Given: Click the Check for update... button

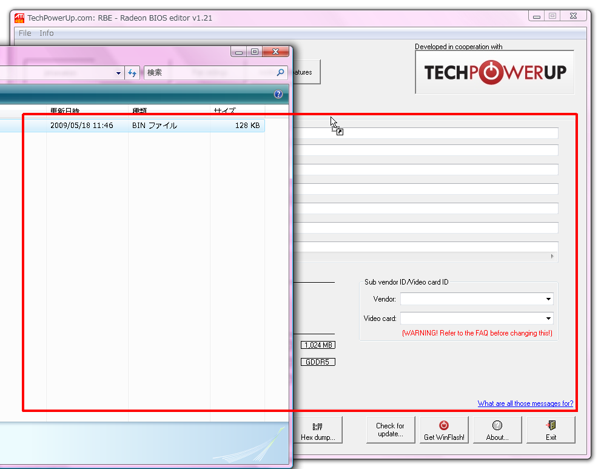Looking at the screenshot, I should coord(391,430).
